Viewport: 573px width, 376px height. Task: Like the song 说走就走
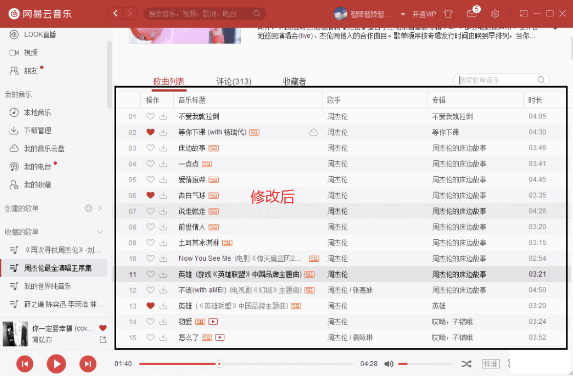(x=150, y=211)
